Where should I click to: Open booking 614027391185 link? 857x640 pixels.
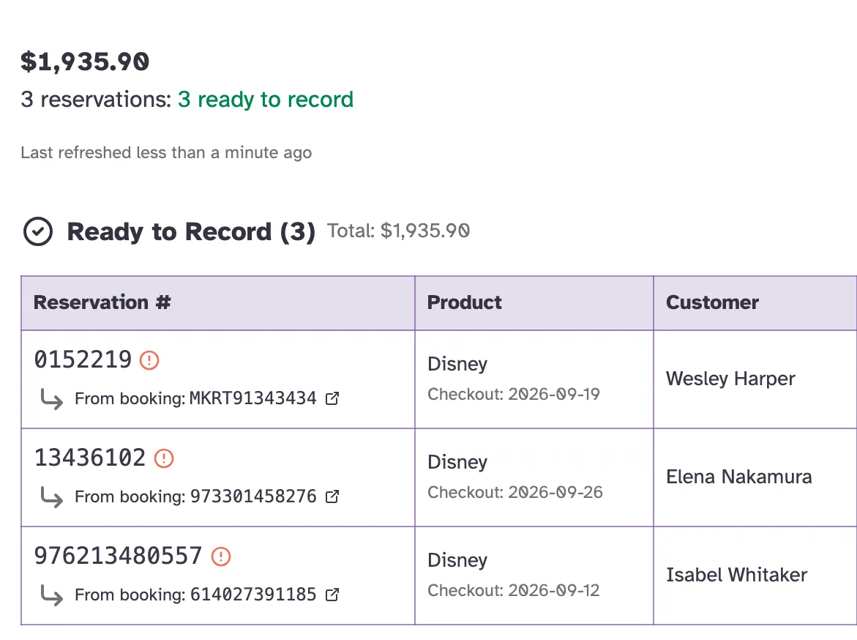(x=253, y=594)
